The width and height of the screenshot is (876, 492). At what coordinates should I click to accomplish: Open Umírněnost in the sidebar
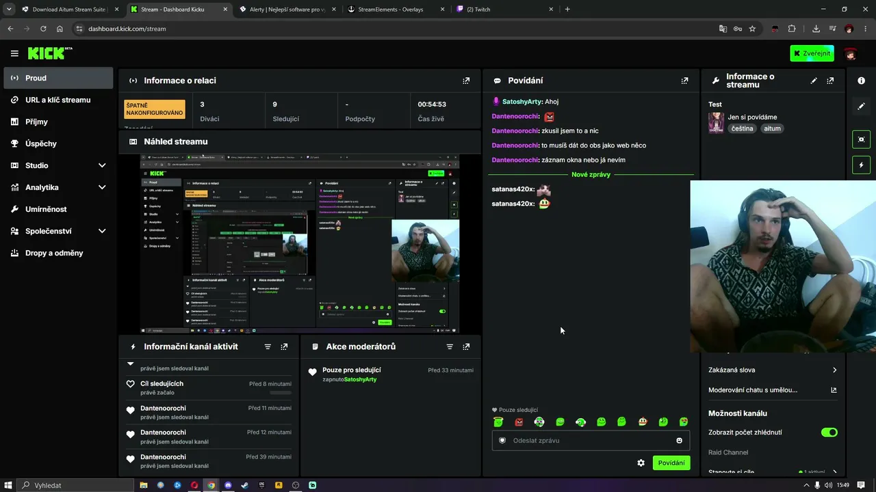(x=58, y=209)
